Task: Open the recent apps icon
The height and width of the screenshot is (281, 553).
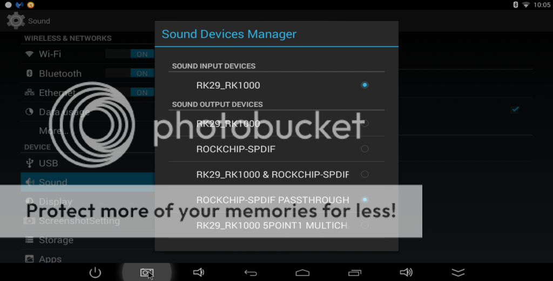Action: click(354, 272)
